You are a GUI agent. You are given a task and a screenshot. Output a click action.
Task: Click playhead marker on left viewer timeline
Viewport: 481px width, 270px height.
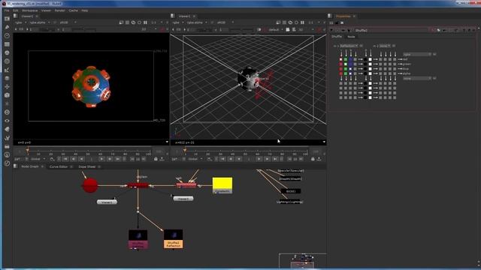[28, 150]
